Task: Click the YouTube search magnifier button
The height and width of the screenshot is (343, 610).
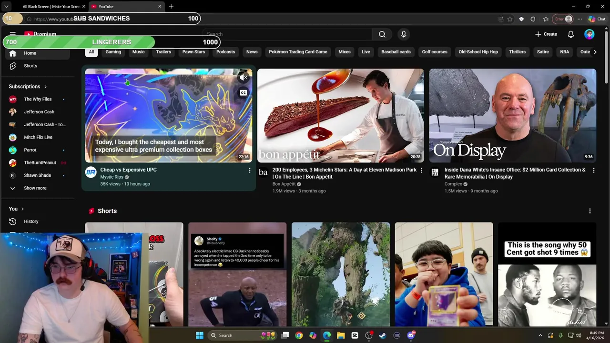Action: pos(382,34)
